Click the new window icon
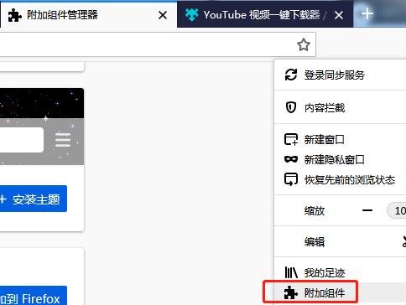The image size is (406, 305). coord(291,139)
